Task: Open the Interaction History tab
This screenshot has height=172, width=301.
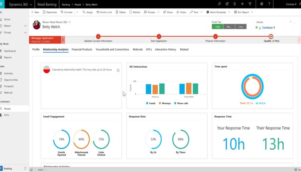Action: 165,50
